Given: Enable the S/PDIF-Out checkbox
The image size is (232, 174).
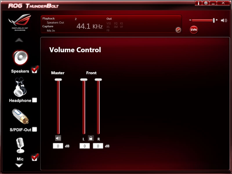Looking at the screenshot, I should tap(35, 129).
